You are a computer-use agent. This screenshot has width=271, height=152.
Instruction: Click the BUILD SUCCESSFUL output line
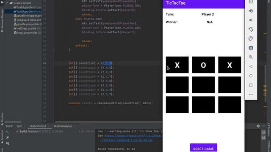(116, 149)
